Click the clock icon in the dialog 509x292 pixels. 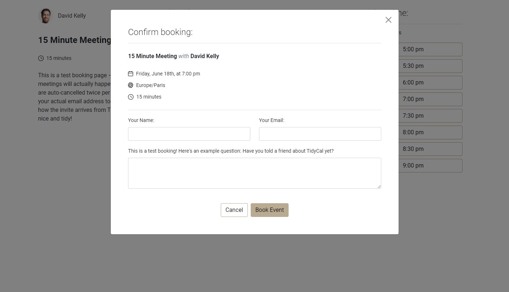[x=131, y=97]
